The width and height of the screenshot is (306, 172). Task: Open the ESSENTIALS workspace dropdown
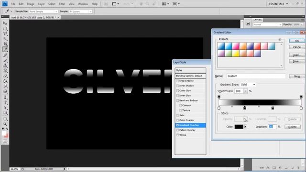(x=278, y=4)
